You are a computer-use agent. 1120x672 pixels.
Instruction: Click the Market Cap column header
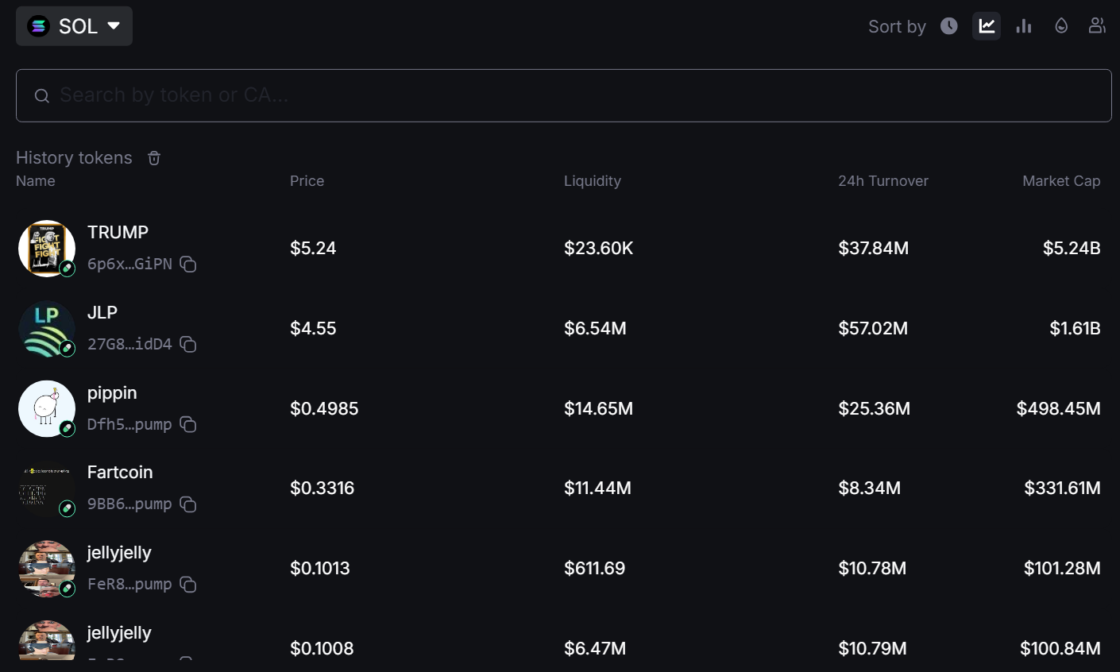pos(1061,181)
